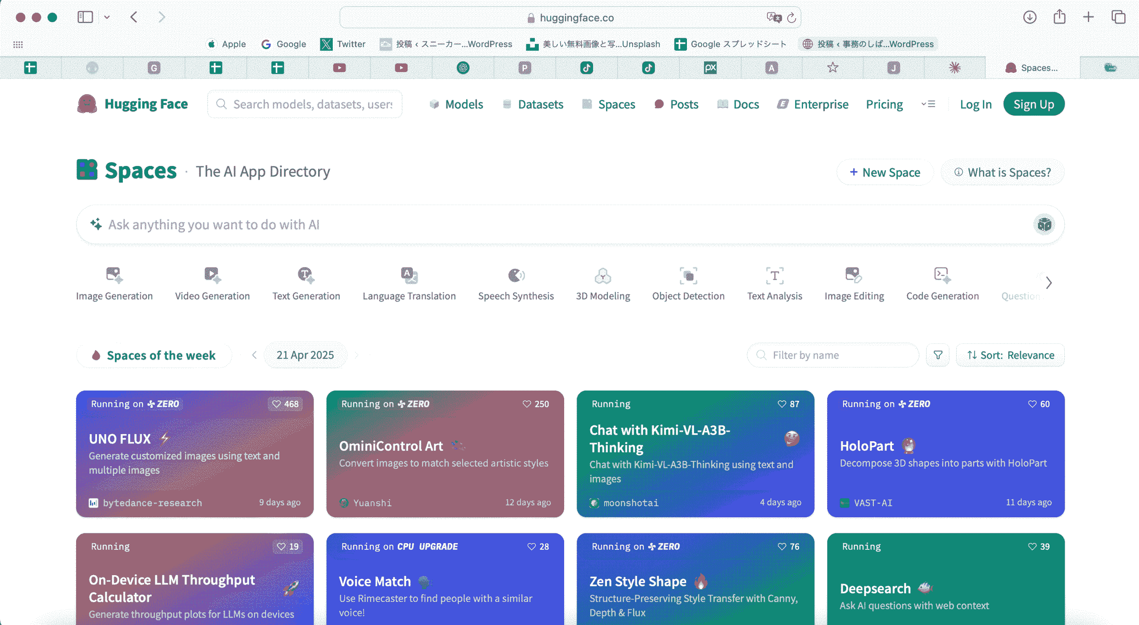Open the UNO FLUX space card
The height and width of the screenshot is (625, 1139).
195,454
